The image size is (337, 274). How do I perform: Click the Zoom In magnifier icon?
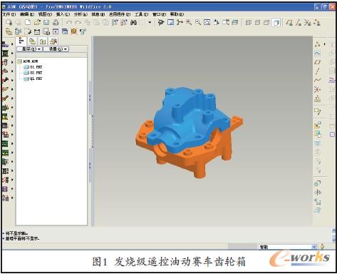(x=189, y=22)
